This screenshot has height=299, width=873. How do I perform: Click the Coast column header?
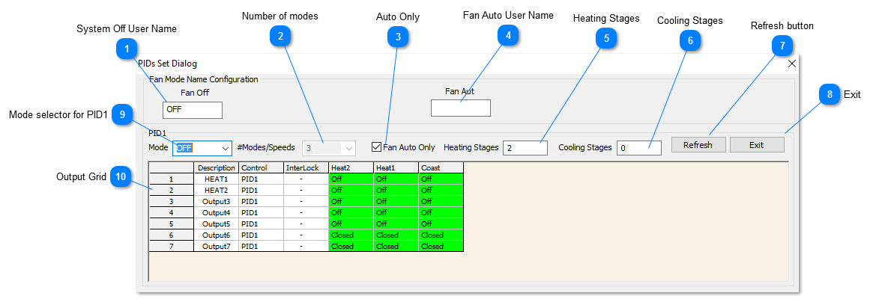tap(441, 168)
